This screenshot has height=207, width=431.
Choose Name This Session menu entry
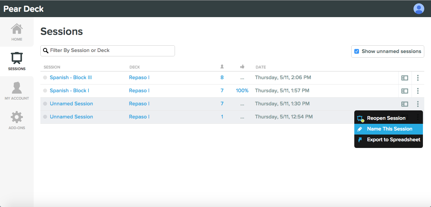389,129
